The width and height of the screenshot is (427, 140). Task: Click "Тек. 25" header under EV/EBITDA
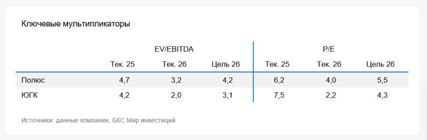coord(122,64)
